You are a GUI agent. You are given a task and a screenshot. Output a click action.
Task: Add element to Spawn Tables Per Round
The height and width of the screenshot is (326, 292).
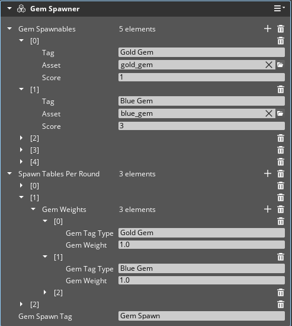268,173
